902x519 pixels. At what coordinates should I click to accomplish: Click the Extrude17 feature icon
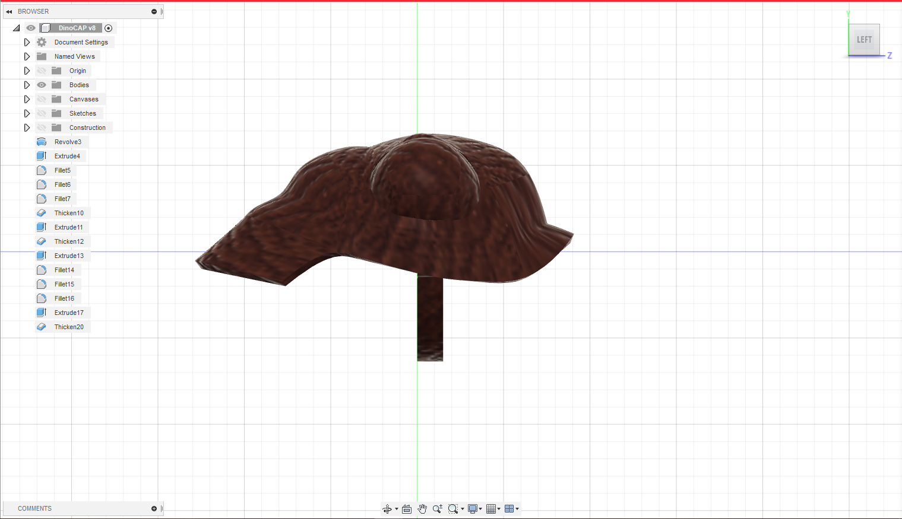[x=42, y=313]
